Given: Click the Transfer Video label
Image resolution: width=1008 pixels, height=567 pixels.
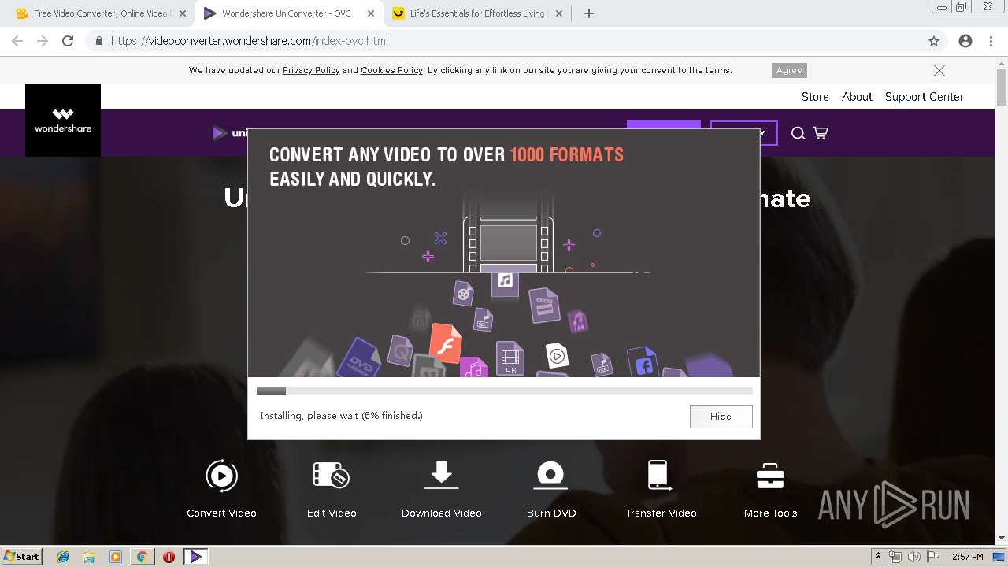Looking at the screenshot, I should pyautogui.click(x=661, y=513).
